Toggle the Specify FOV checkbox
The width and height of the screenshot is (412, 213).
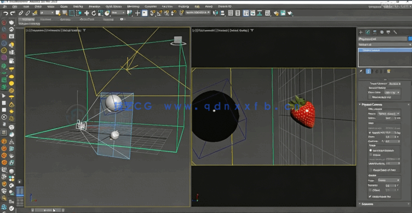[370, 133]
